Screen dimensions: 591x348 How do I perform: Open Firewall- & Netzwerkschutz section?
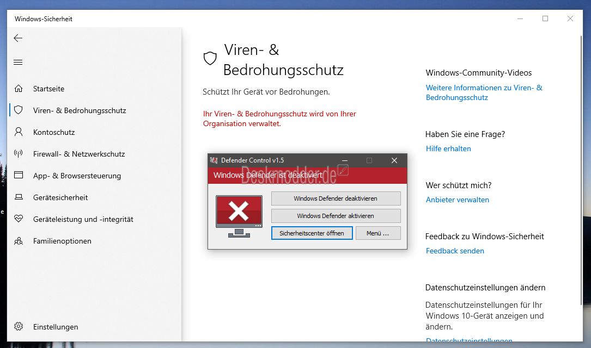(x=79, y=154)
